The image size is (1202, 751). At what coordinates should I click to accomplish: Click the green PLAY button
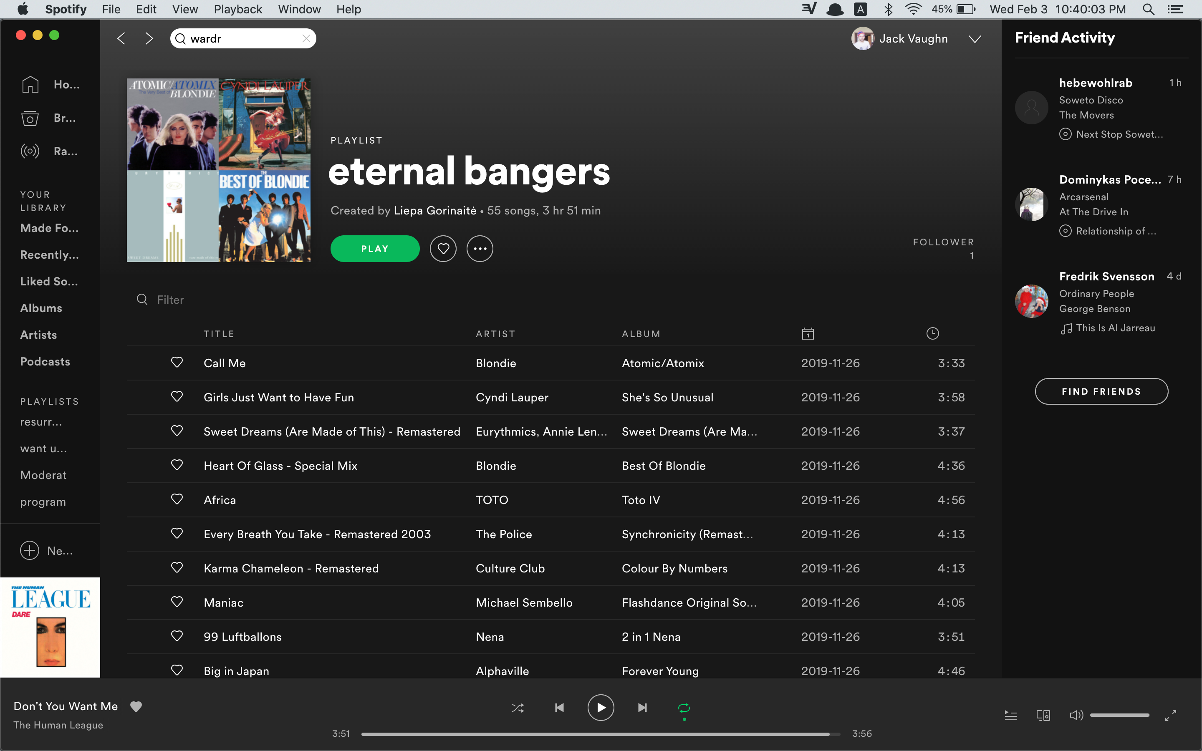(x=375, y=248)
